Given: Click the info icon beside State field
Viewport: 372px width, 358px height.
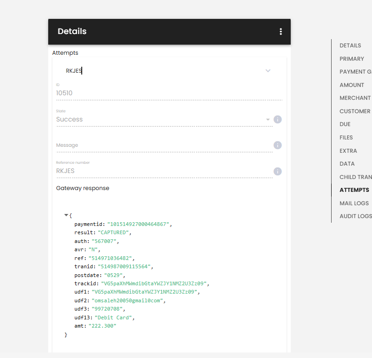Looking at the screenshot, I should (x=277, y=119).
